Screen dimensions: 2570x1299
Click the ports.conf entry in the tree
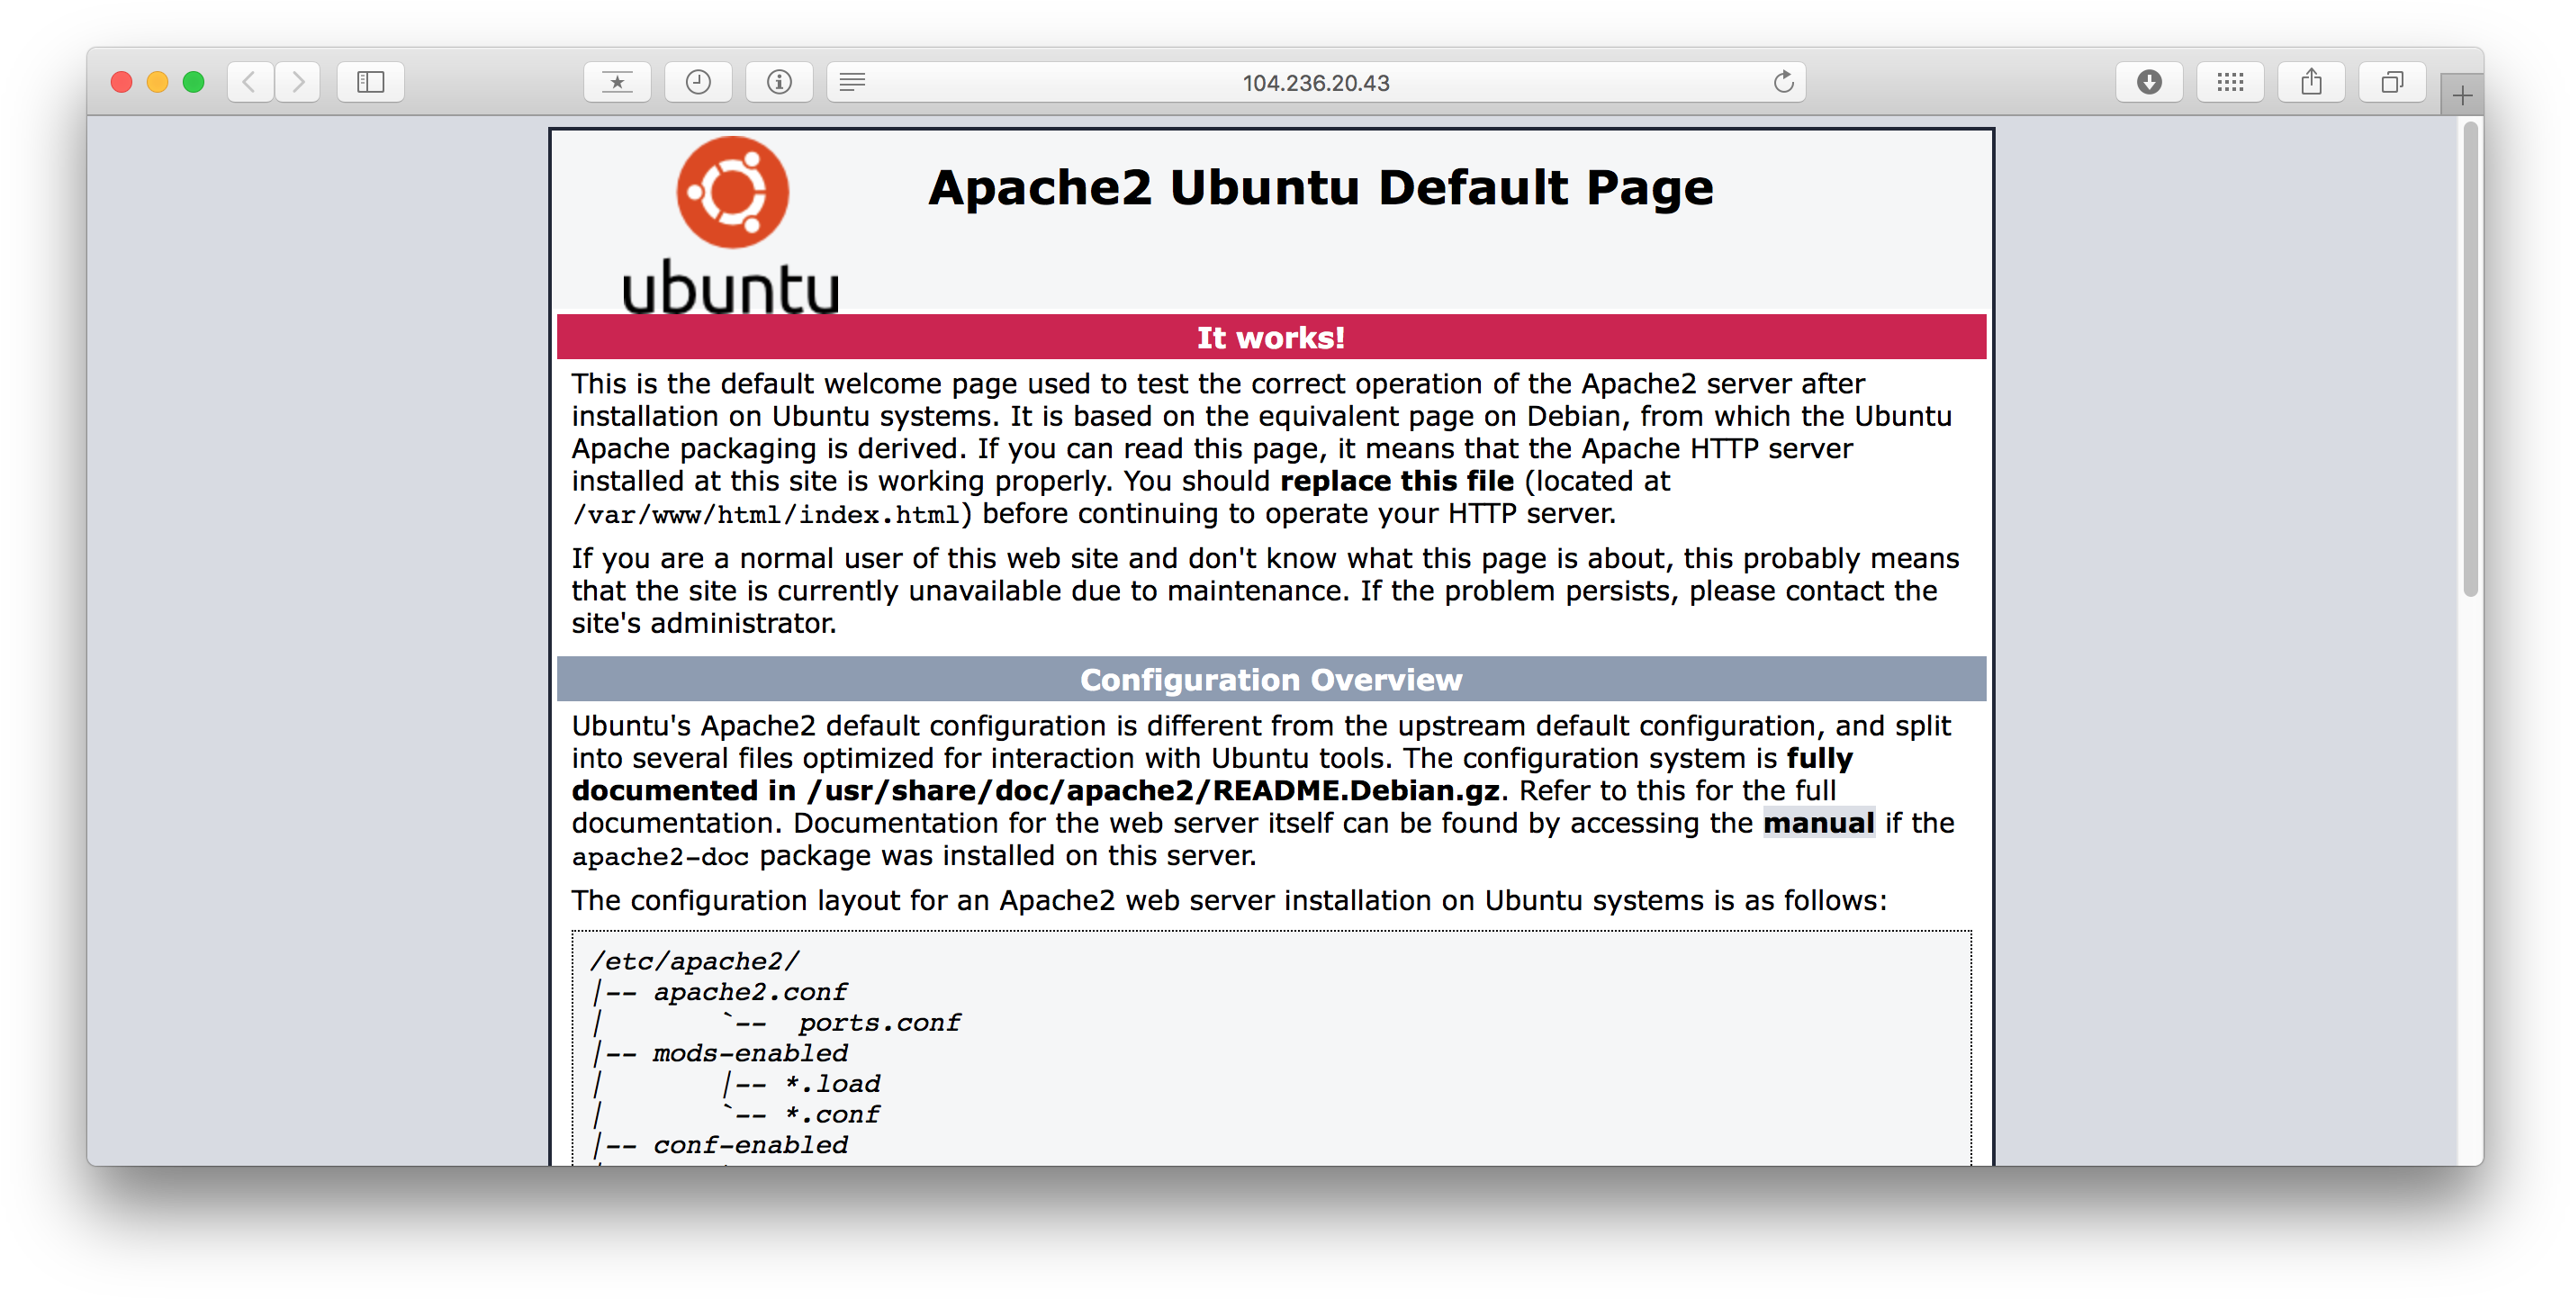click(x=879, y=1023)
